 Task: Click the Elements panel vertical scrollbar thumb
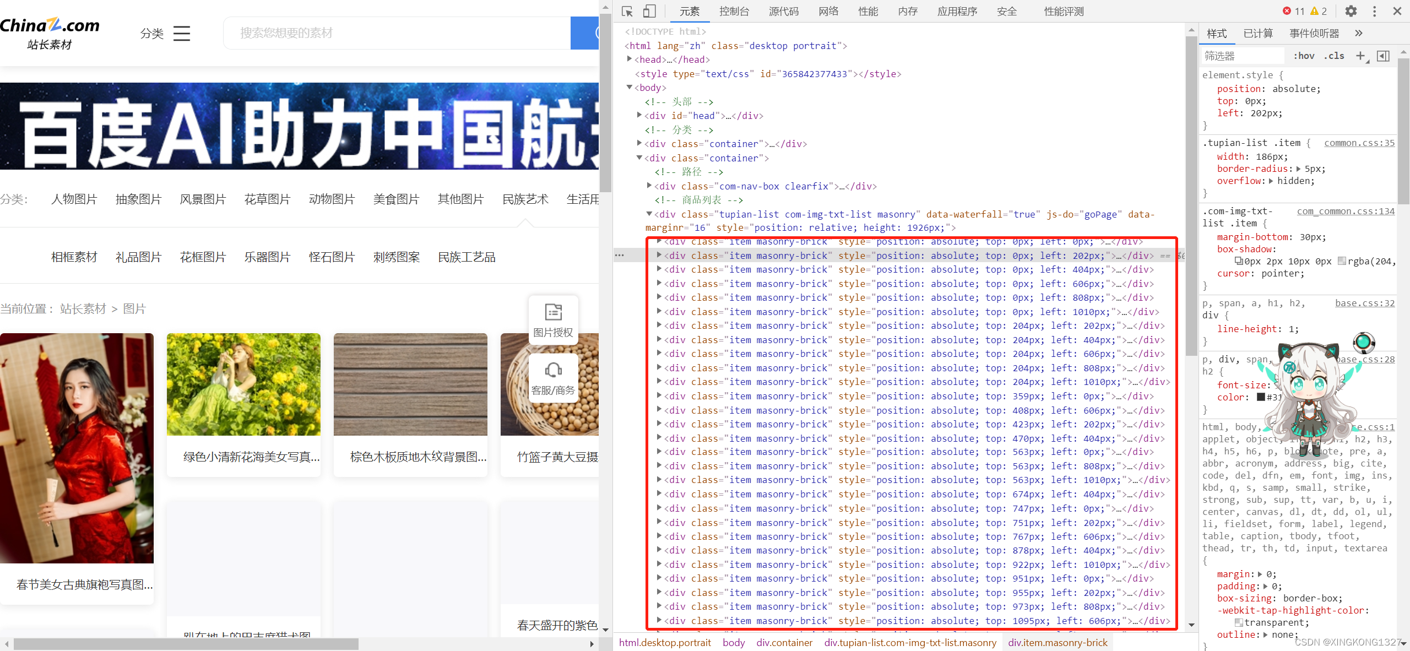(x=1191, y=197)
